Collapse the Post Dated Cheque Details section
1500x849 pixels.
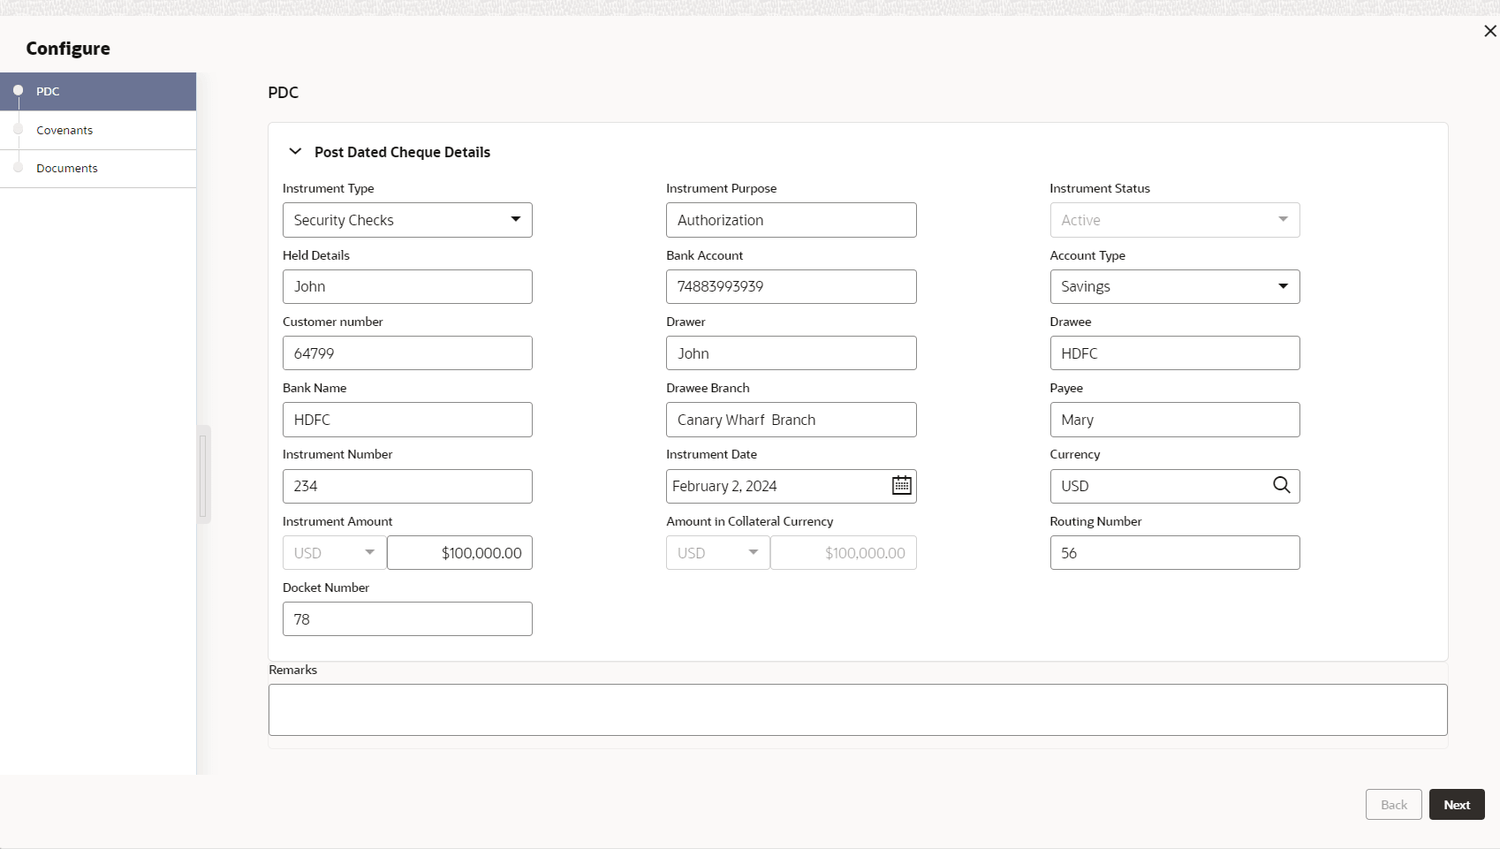coord(295,152)
